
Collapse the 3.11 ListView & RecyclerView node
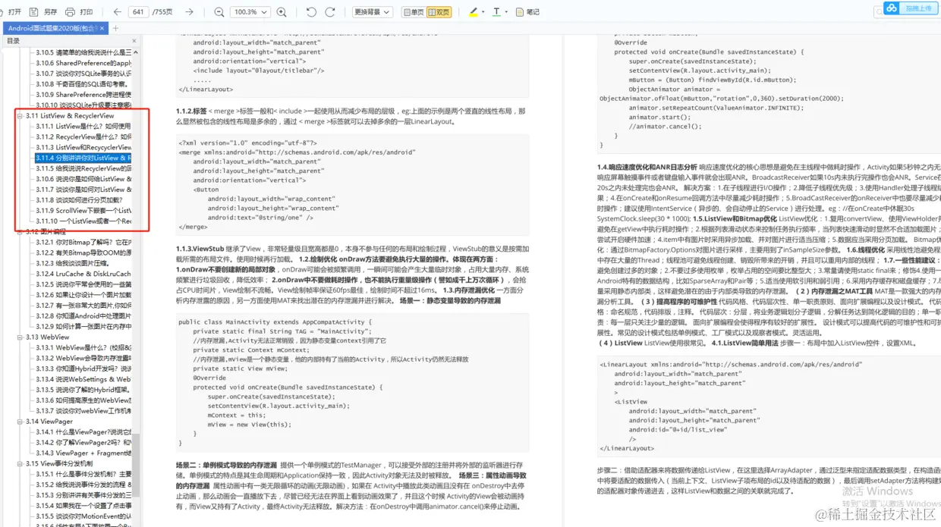tap(20, 116)
